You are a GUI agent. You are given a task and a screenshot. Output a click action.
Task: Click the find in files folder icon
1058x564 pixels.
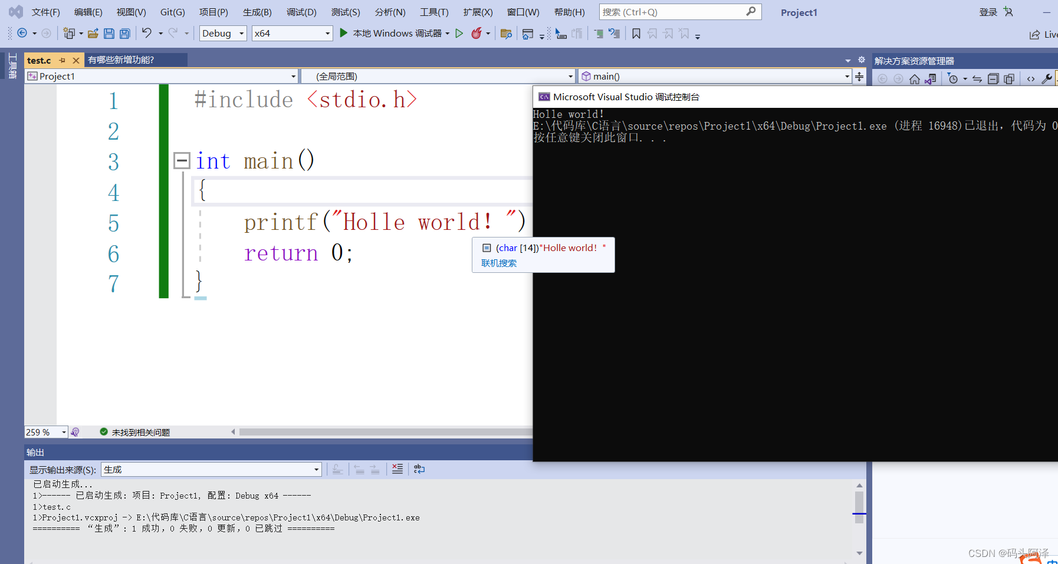[505, 34]
